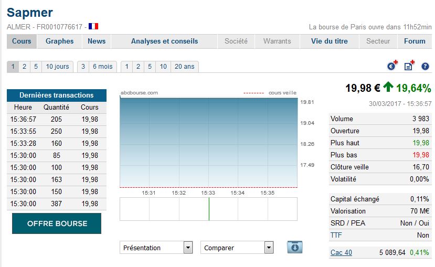The image size is (435, 267).
Task: Click quantity 163 in transactions
Action: point(56,180)
